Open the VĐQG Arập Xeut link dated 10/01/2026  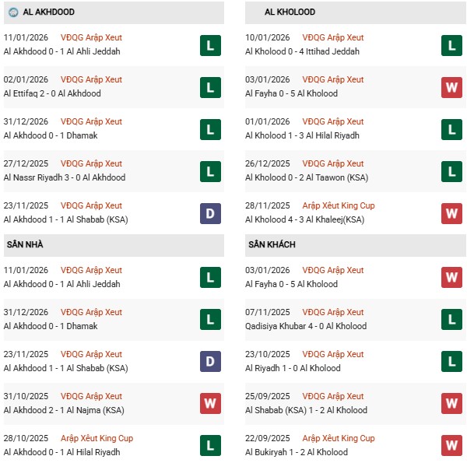point(332,37)
